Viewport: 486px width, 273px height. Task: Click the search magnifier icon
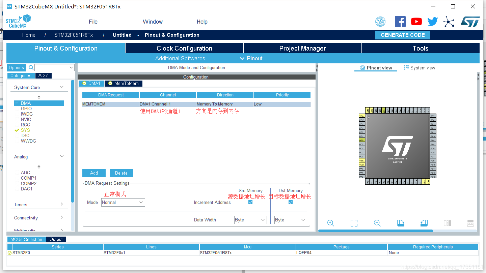[31, 67]
